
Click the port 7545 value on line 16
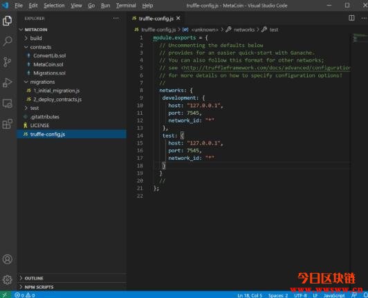(x=193, y=151)
